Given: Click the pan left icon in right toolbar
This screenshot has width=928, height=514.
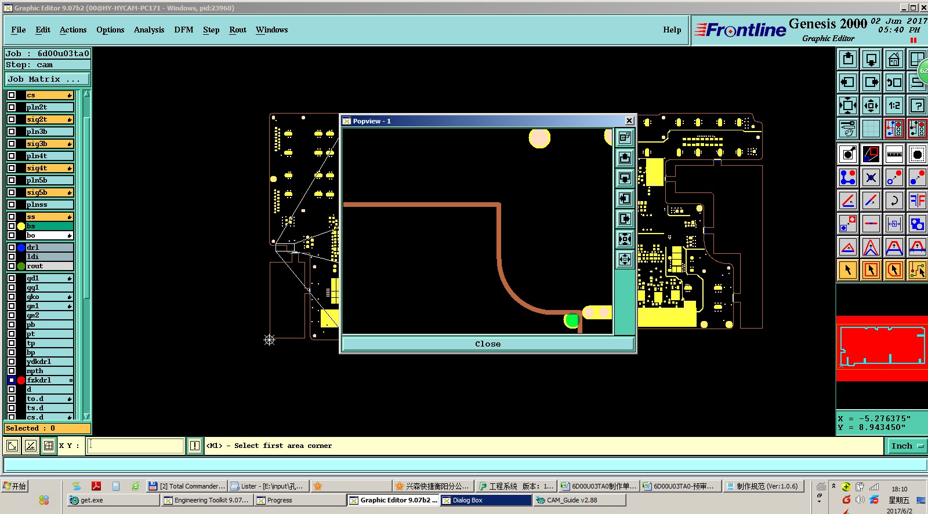Looking at the screenshot, I should [848, 82].
